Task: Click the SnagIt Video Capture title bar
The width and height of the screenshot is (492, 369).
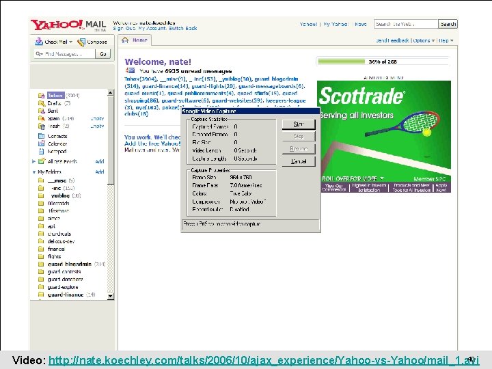Action: coord(250,111)
